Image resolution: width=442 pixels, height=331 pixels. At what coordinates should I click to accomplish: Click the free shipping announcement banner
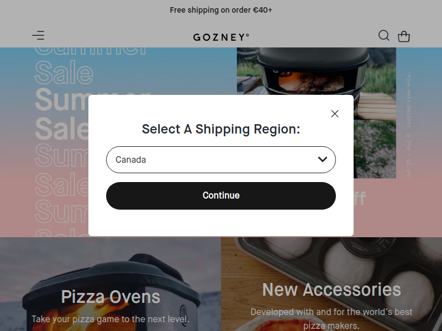pyautogui.click(x=221, y=10)
